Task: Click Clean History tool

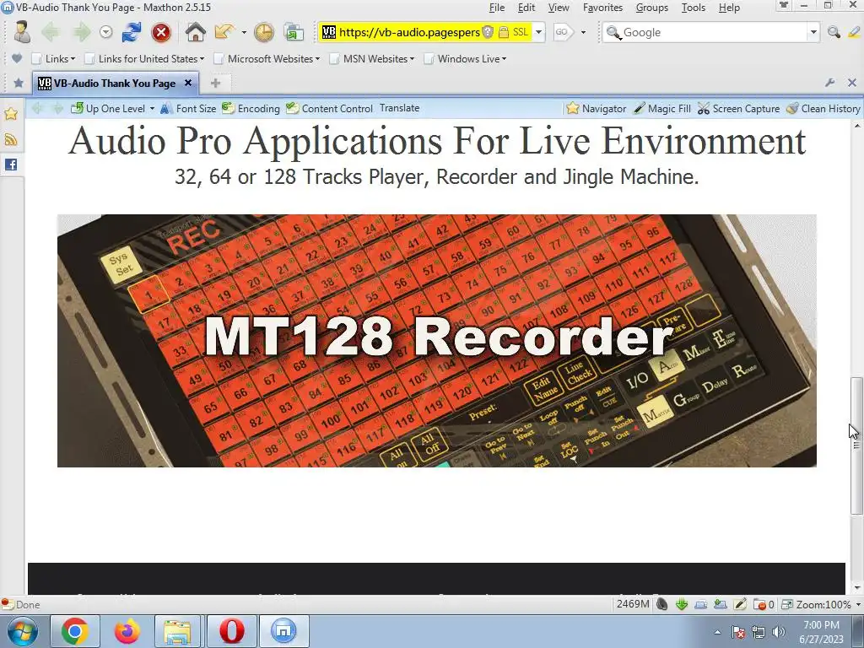Action: click(x=823, y=109)
